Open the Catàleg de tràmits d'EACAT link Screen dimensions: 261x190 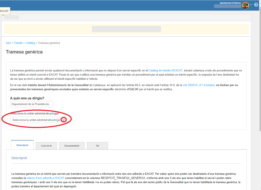(165, 70)
